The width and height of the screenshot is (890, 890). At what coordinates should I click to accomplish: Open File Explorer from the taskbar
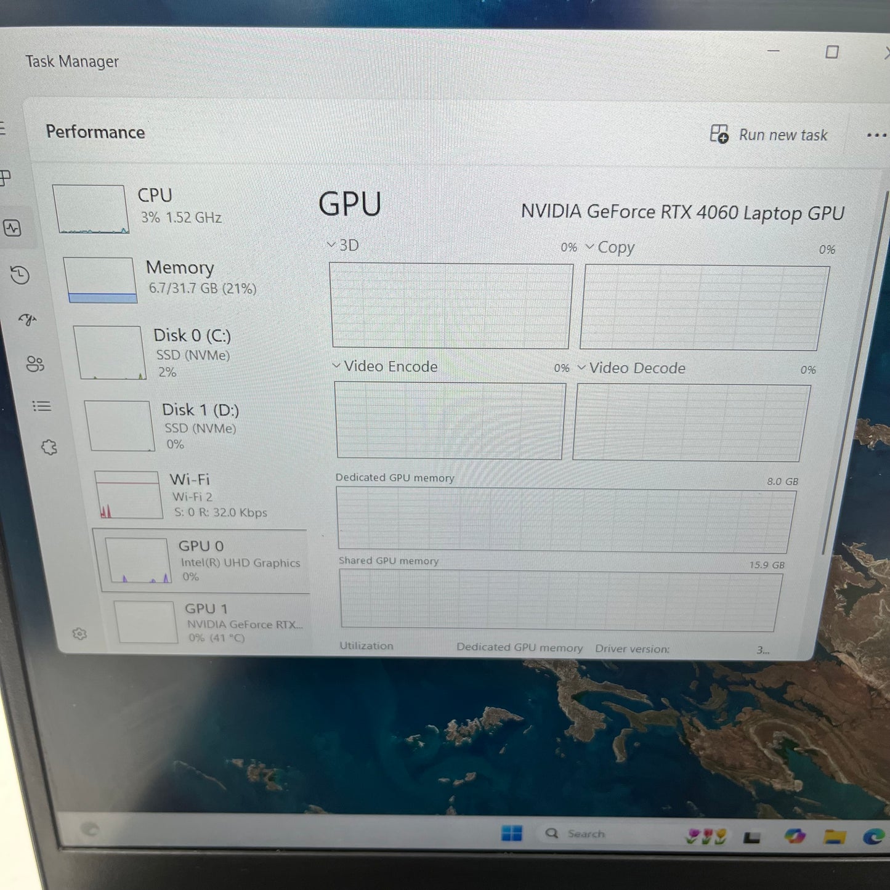pos(835,836)
